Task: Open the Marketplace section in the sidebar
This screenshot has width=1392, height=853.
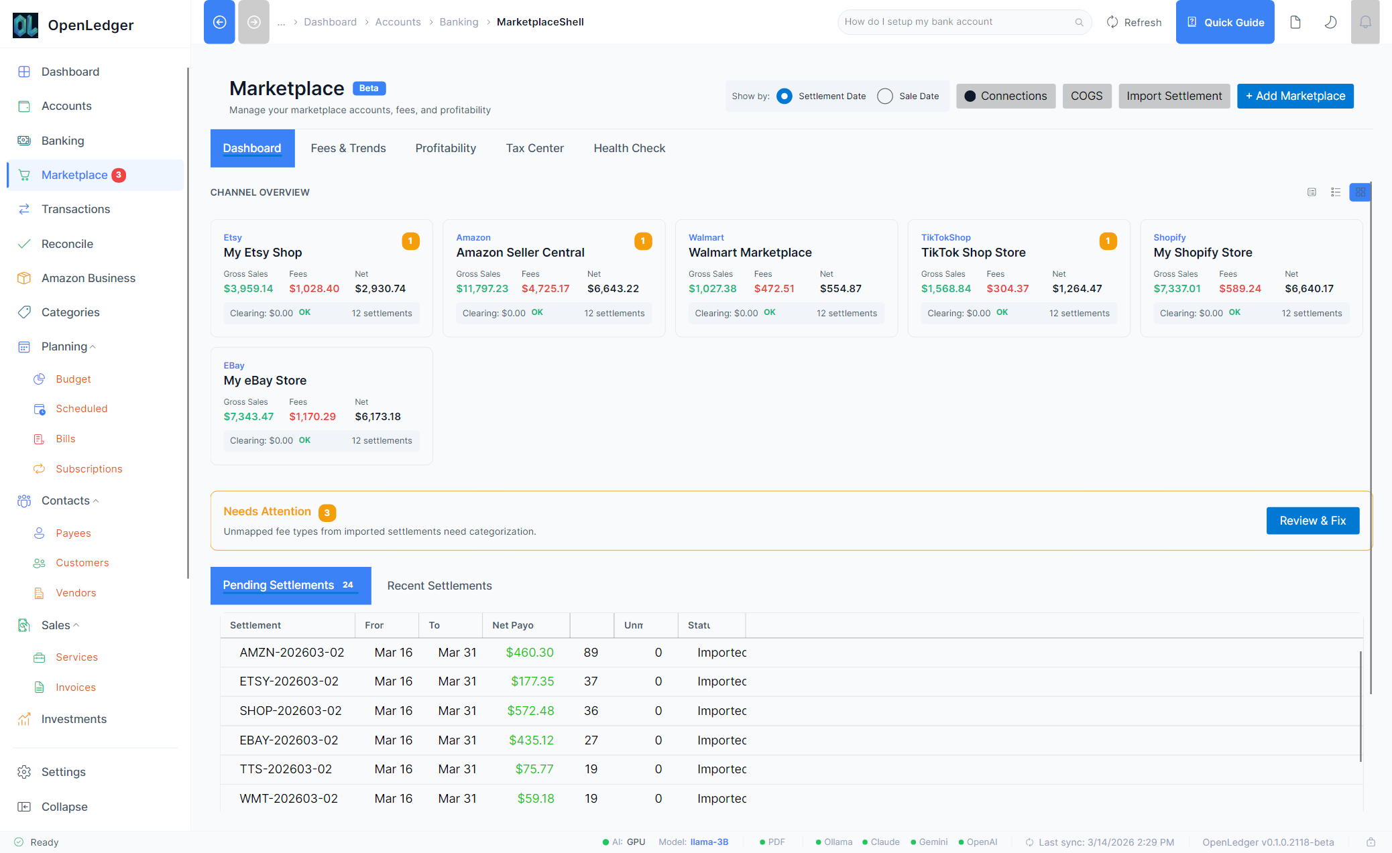Action: coord(74,174)
